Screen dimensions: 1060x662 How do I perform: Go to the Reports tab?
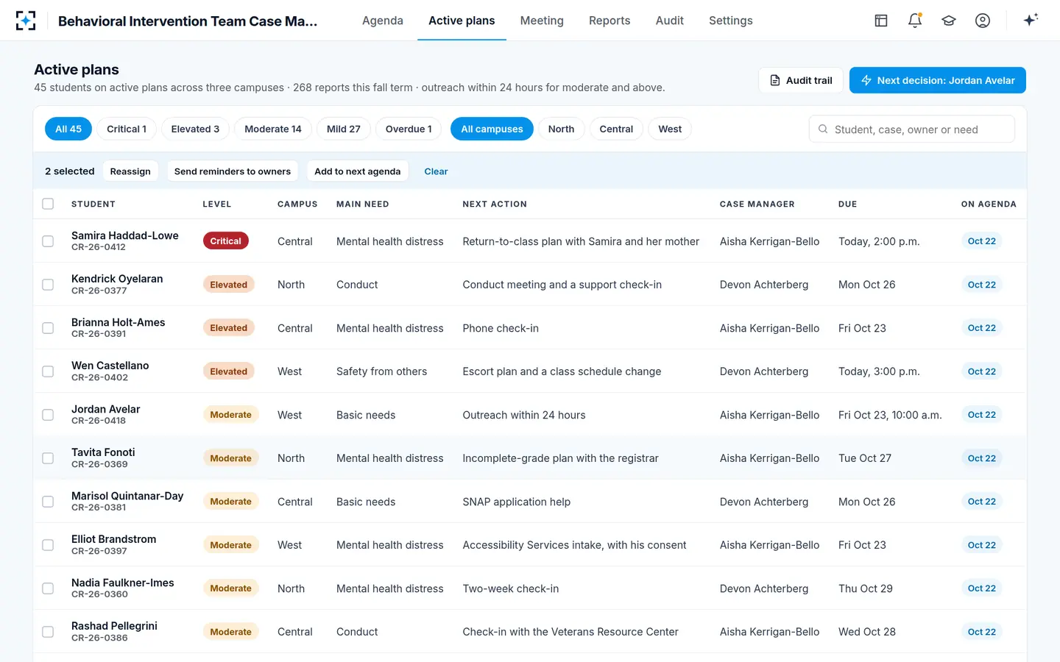point(609,21)
